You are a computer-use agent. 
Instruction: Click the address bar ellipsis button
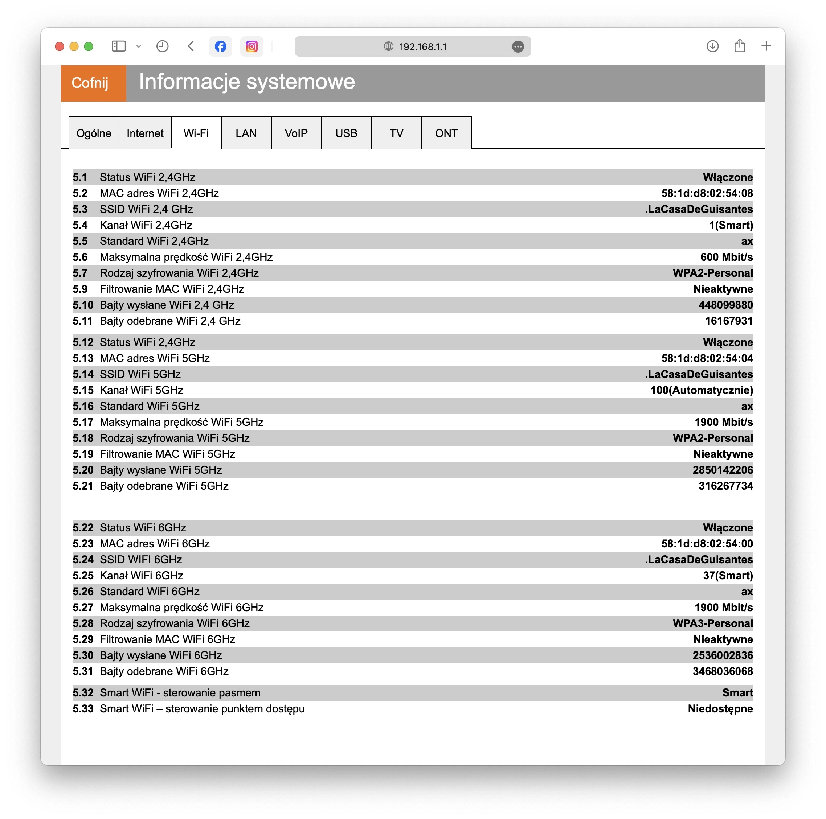pos(518,46)
